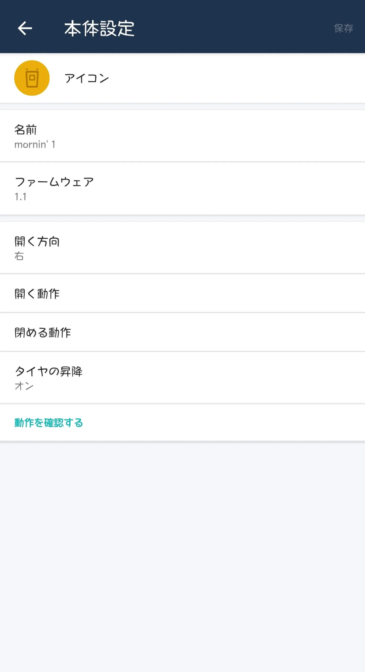Tap the firmware version 1.1 text
The width and height of the screenshot is (365, 672).
pos(20,197)
